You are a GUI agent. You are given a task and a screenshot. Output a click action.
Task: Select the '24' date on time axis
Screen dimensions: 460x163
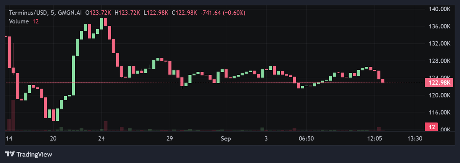click(101, 138)
